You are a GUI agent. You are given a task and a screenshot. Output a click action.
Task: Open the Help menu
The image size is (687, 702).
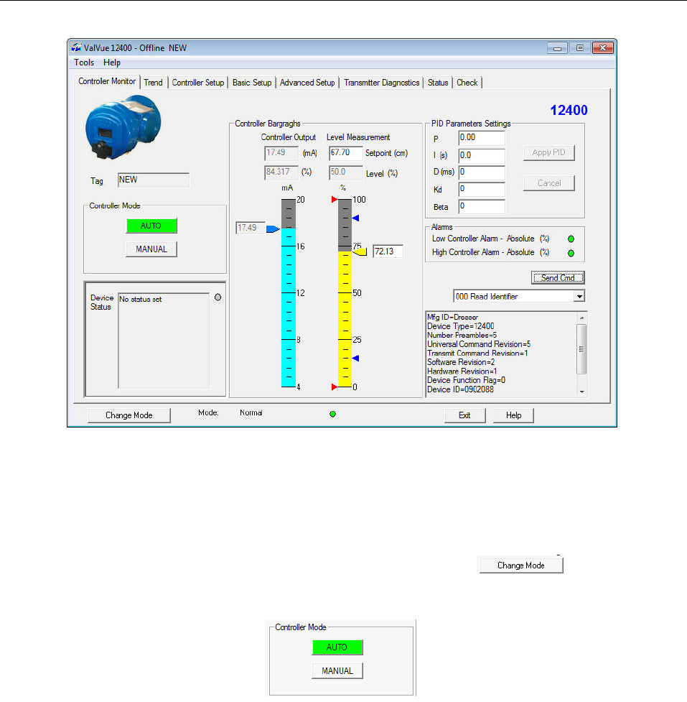click(x=112, y=63)
